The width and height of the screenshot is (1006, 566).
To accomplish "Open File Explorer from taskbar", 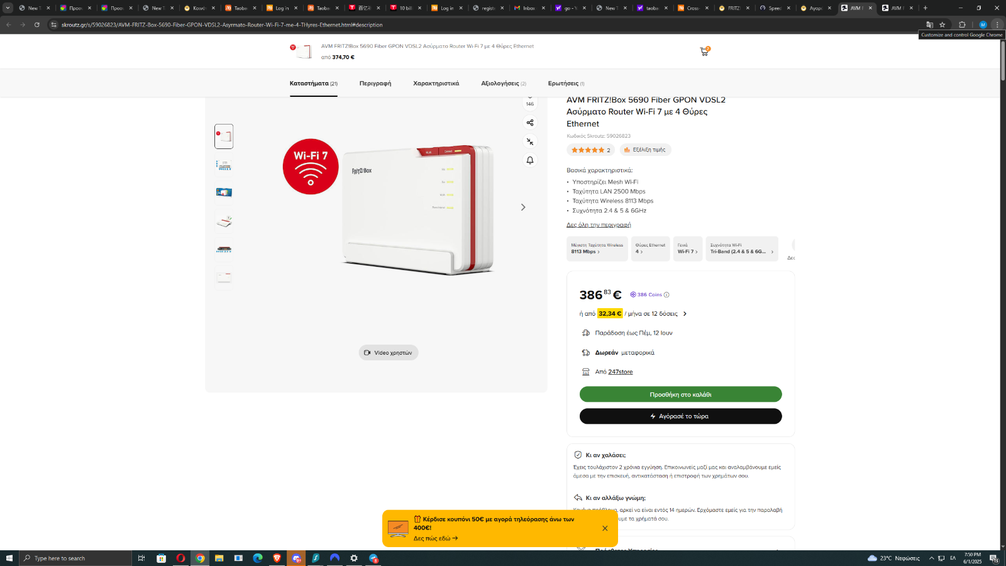I will coord(219,558).
